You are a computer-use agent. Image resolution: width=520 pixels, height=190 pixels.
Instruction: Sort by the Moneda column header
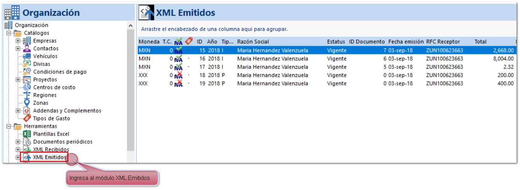(149, 42)
